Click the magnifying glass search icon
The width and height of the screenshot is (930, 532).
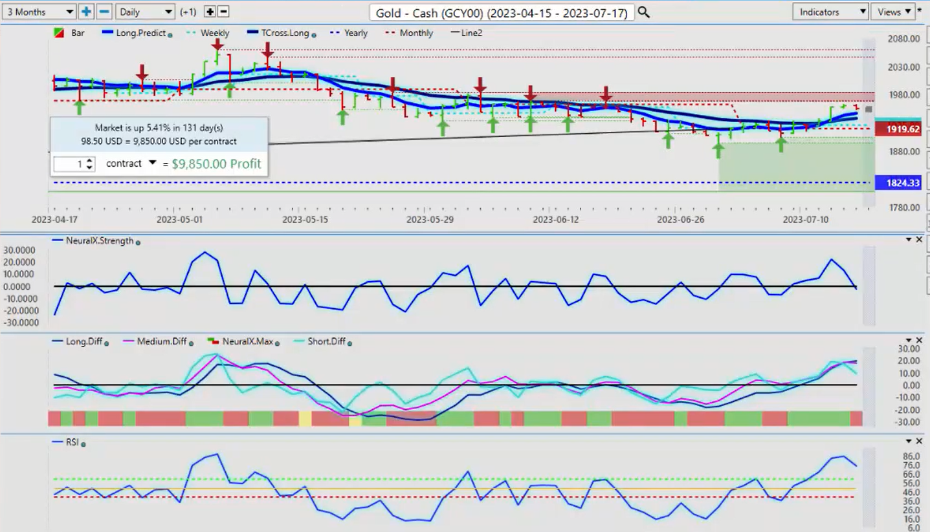click(x=643, y=12)
